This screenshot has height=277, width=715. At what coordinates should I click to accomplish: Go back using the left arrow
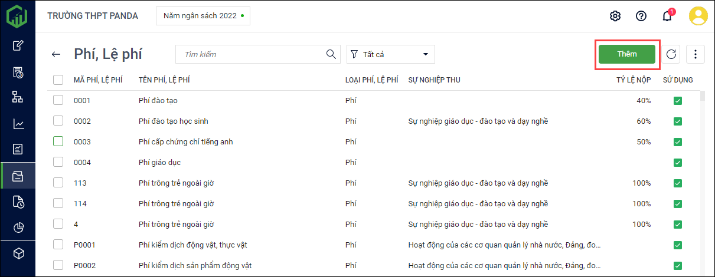56,54
